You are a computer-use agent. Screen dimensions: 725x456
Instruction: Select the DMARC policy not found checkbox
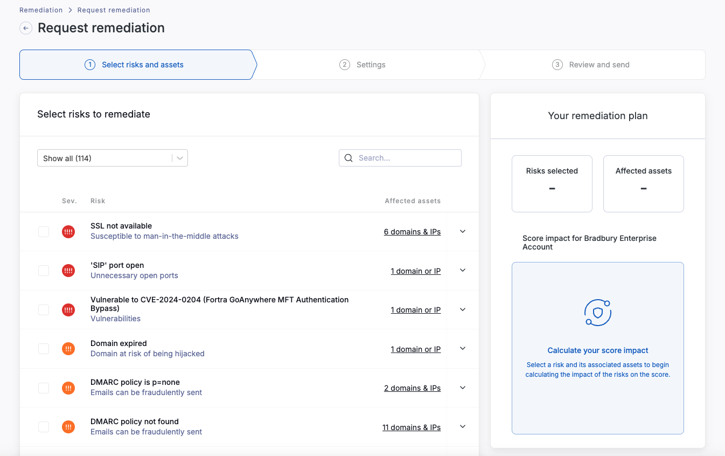44,427
